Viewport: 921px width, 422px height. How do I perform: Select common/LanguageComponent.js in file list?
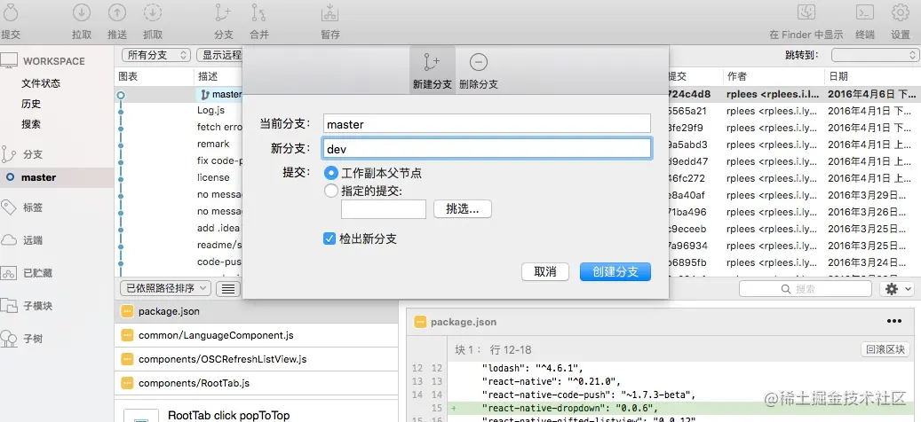tap(256, 335)
